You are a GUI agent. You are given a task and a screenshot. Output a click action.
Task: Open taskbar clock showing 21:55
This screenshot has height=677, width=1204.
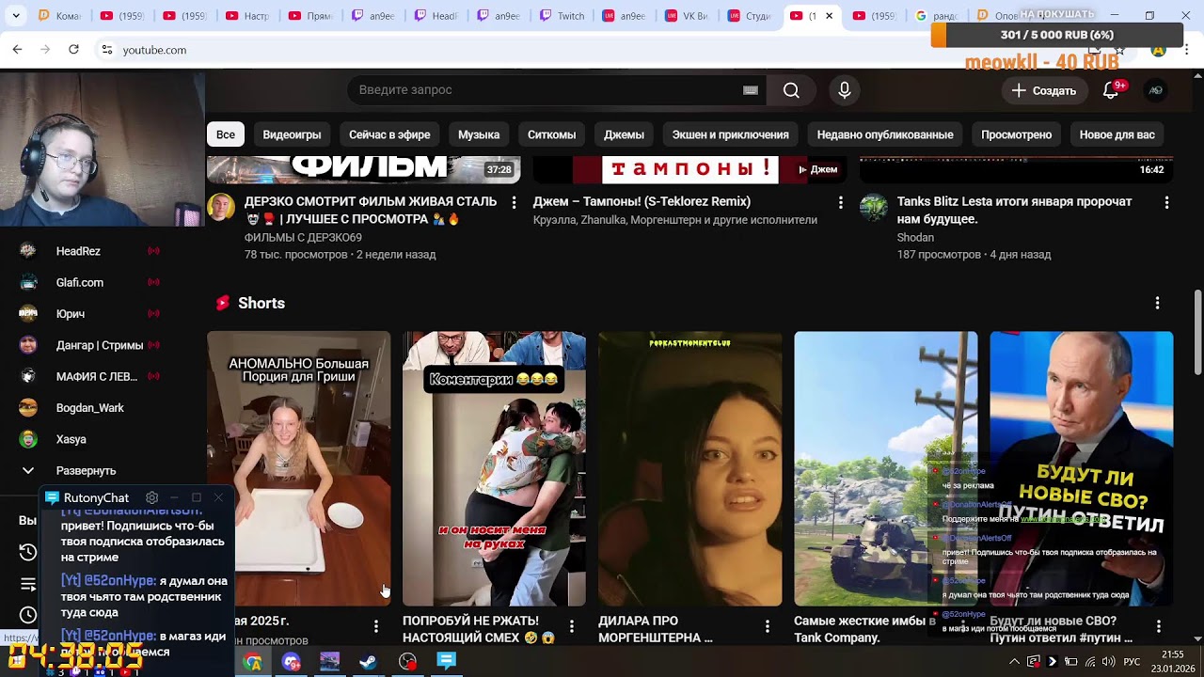[1172, 662]
